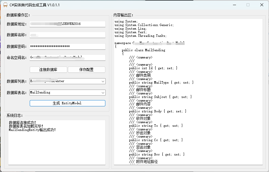Click the app icon in the title bar
Viewport: 269px width, 172px height.
[5, 5]
